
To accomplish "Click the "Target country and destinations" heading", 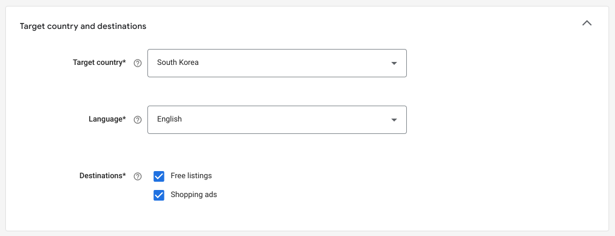I will 83,27.
